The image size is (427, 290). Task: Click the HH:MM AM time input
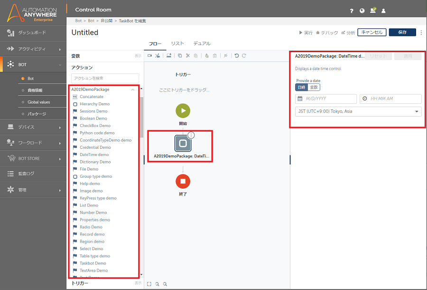click(x=390, y=99)
